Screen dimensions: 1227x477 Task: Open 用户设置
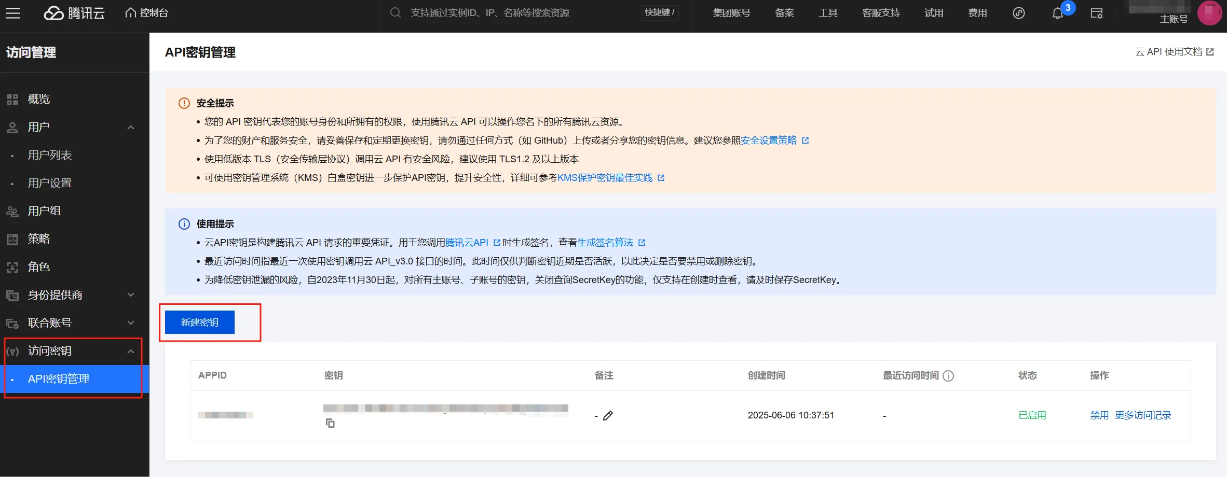50,183
